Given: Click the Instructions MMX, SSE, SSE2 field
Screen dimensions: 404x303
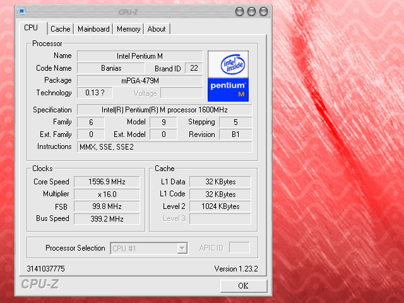Looking at the screenshot, I should coord(164,147).
